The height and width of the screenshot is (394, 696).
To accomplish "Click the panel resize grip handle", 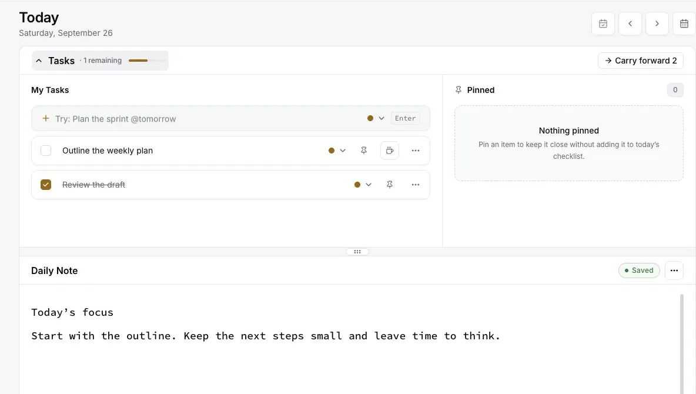I will tap(357, 252).
